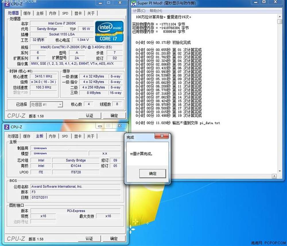Open SPD tab in the mainboard CPU-Z window
This screenshot has width=287, height=246.
tap(65, 136)
